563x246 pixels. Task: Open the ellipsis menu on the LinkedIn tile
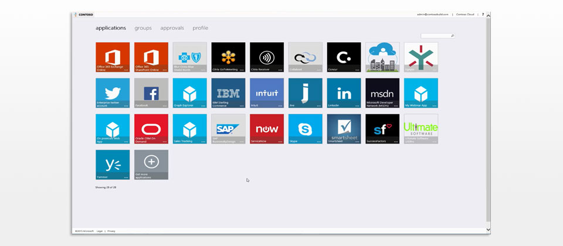[x=357, y=106]
